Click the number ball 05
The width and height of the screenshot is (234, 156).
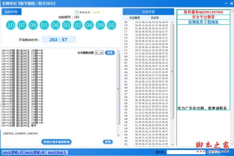coord(112,25)
